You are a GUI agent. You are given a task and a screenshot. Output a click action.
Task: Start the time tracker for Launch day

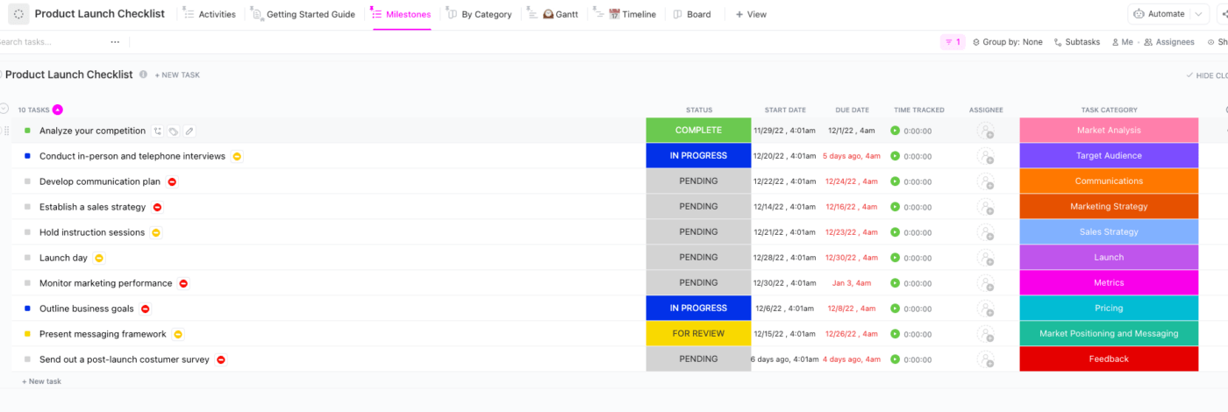pos(895,258)
